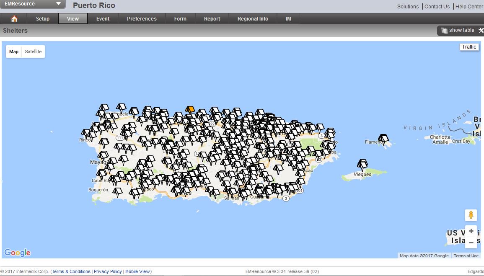Open the View menu
This screenshot has width=484, height=276.
click(73, 19)
